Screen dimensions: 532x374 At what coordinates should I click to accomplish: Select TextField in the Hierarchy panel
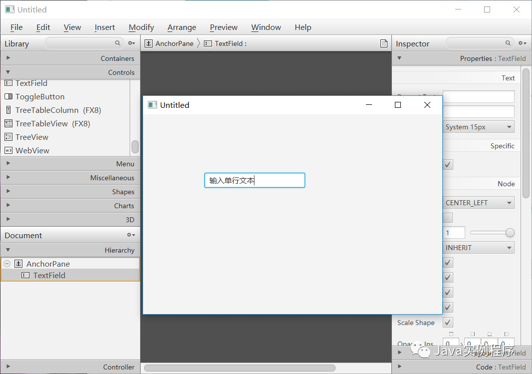point(49,275)
